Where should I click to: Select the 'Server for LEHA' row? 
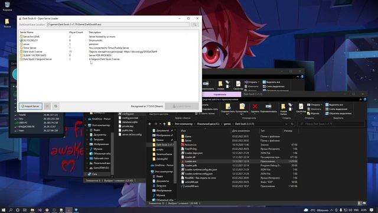[109, 37]
